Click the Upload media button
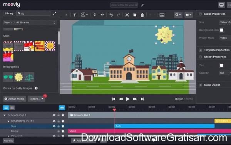Image resolution: width=231 pixels, height=145 pixels. [15, 99]
